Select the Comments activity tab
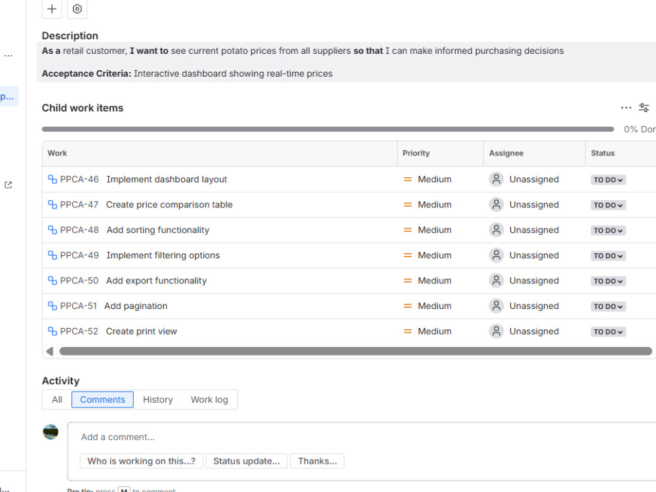 (102, 400)
